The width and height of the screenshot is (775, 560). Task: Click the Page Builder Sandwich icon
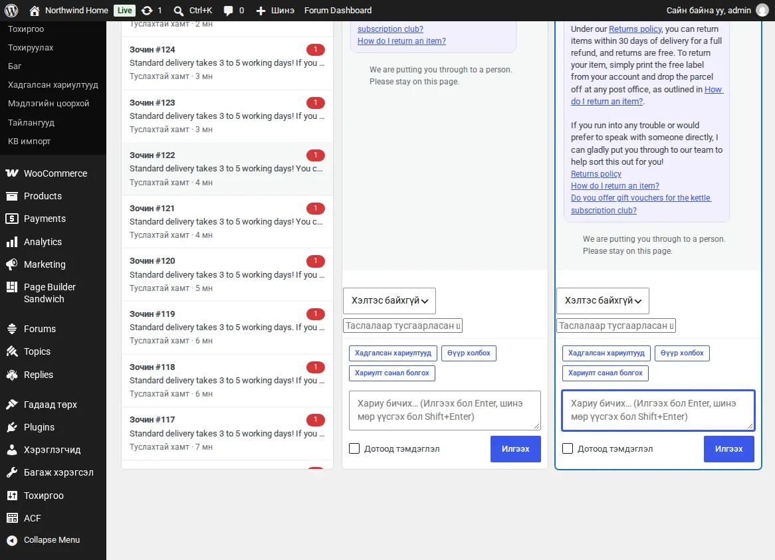[12, 287]
